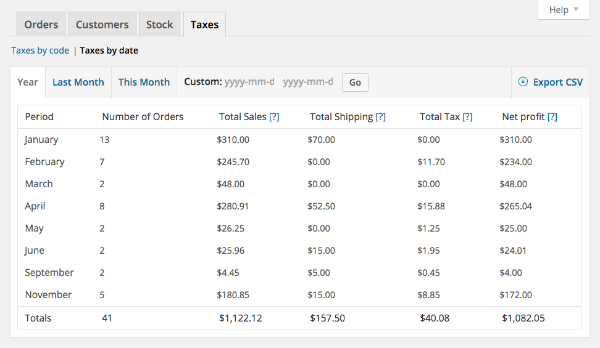Open the Taxes by code report

(40, 51)
